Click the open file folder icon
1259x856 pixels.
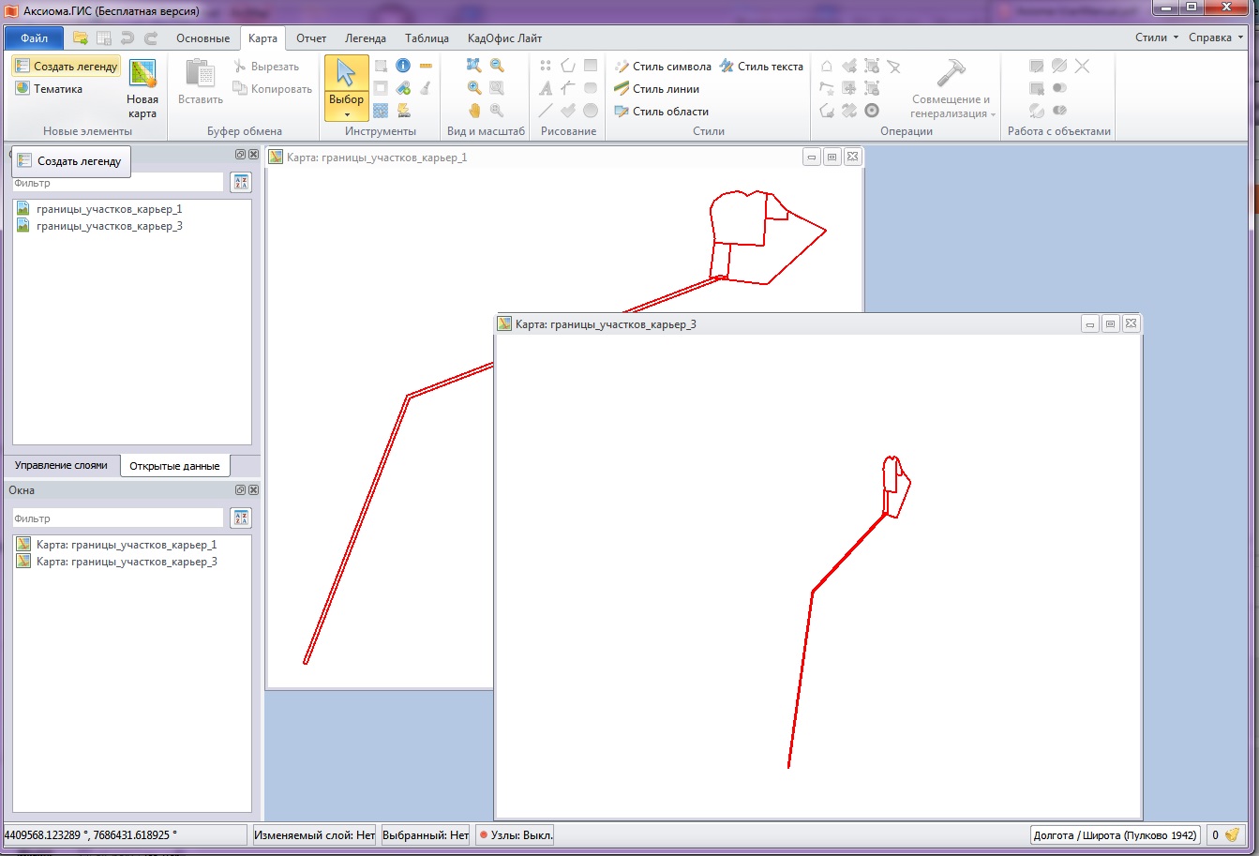tap(81, 38)
